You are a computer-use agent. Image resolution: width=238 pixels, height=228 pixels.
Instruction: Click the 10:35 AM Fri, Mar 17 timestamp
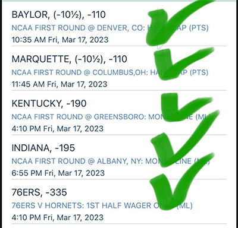(60, 40)
